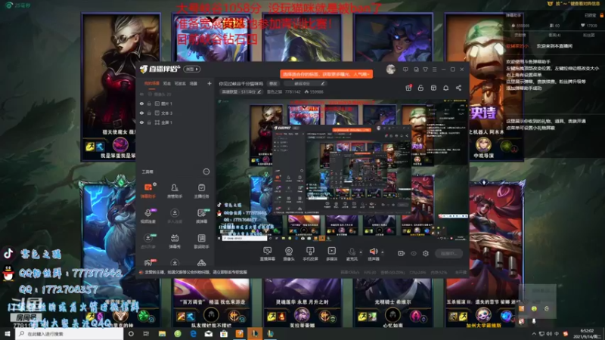Screen dimensions: 605x340
Task: Show the dimmed camera layer via eye icon
Action: coord(141,94)
